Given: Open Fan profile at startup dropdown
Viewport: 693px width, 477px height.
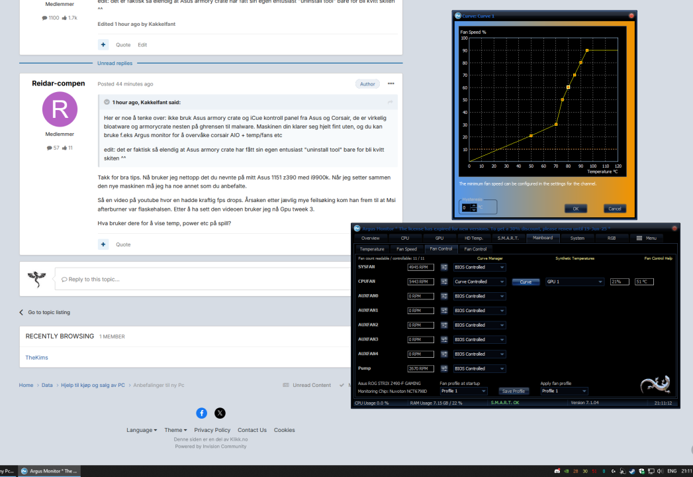Looking at the screenshot, I should 463,391.
